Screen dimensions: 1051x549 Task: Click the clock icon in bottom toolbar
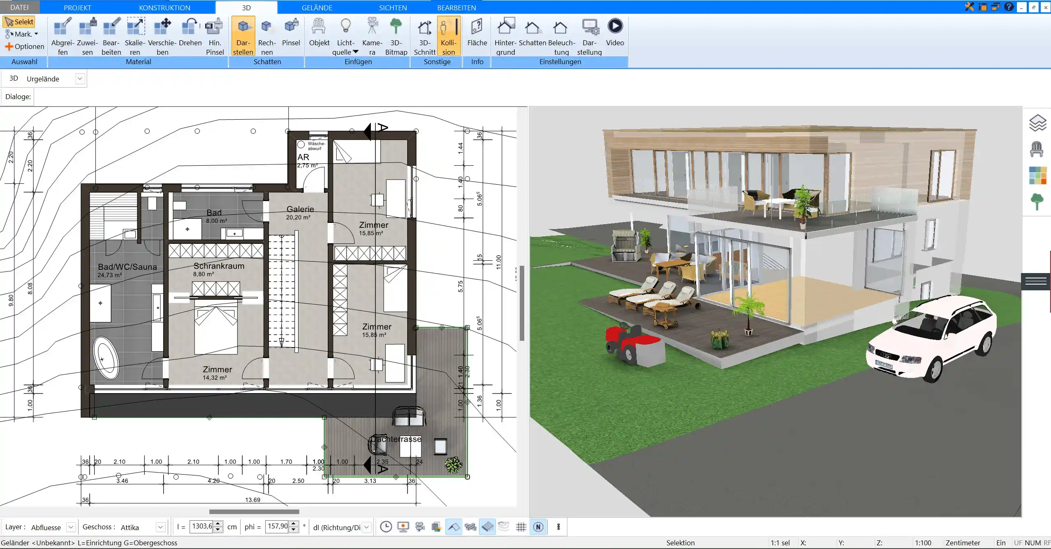tap(386, 527)
